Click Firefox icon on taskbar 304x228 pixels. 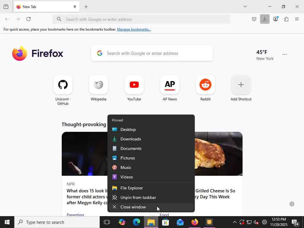pyautogui.click(x=195, y=222)
